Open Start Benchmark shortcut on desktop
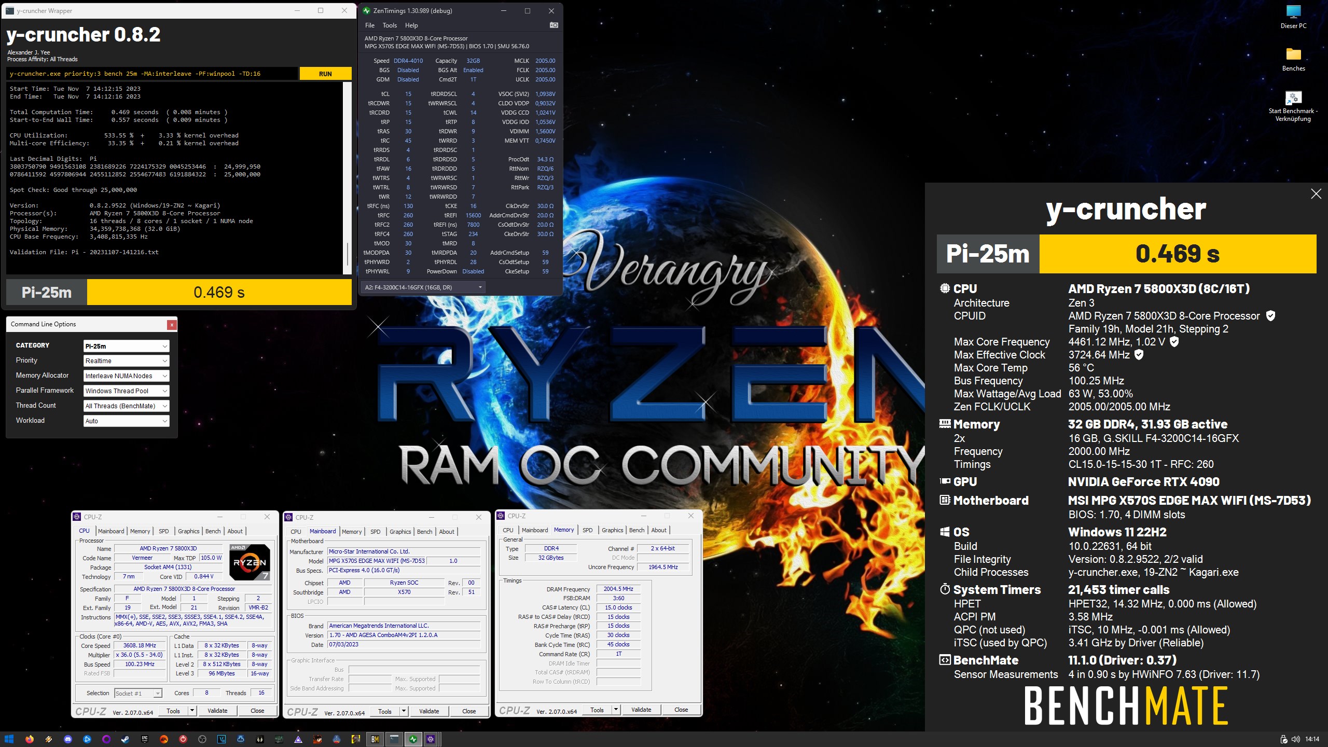Viewport: 1328px width, 747px height. (1293, 106)
